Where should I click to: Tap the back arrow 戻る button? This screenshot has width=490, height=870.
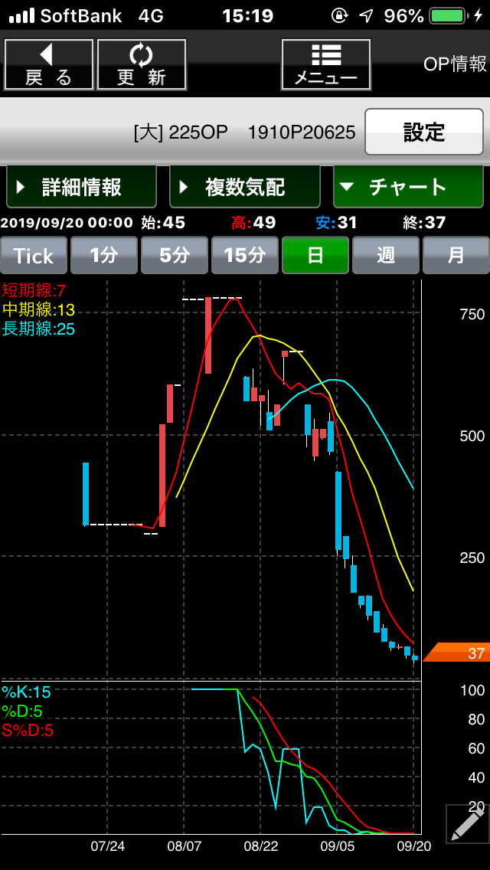point(49,64)
